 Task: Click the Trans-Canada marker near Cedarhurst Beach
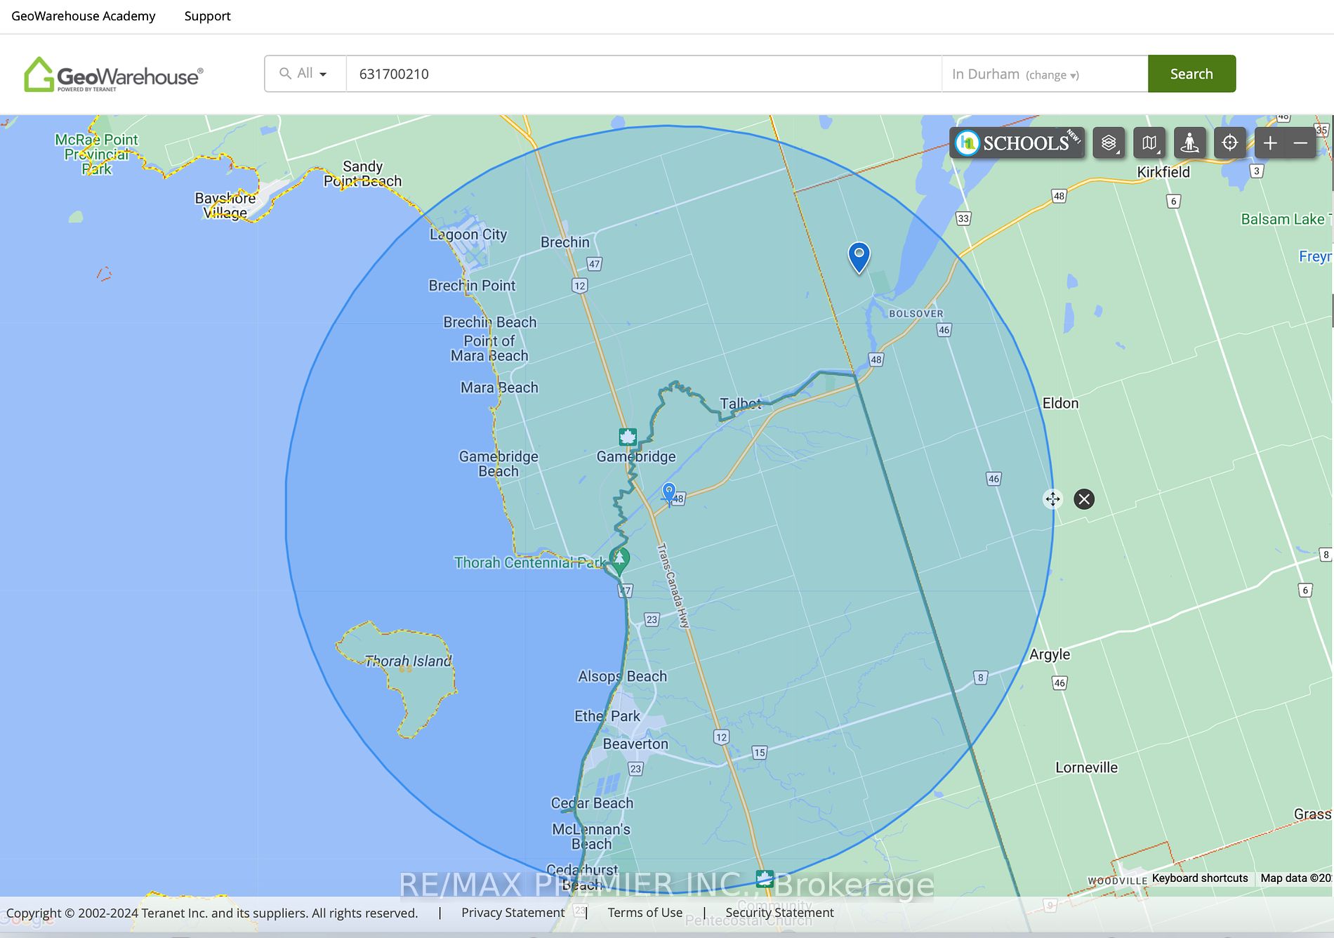tap(765, 878)
